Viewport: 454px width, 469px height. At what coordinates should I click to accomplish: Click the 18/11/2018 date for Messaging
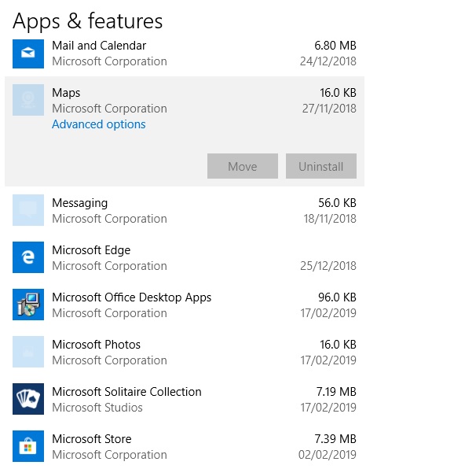[330, 219]
